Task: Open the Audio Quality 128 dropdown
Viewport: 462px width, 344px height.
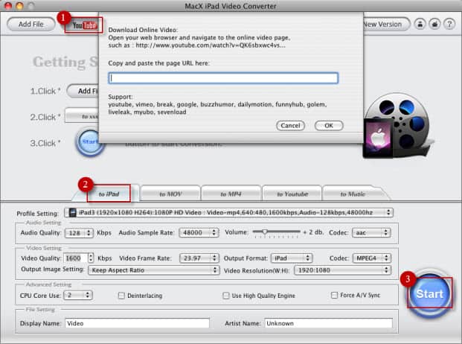Action: coord(79,233)
